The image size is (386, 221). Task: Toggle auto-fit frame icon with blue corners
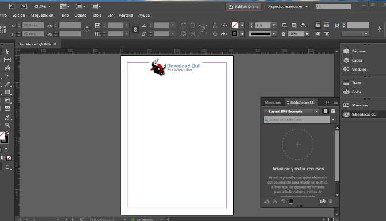[x=337, y=25]
